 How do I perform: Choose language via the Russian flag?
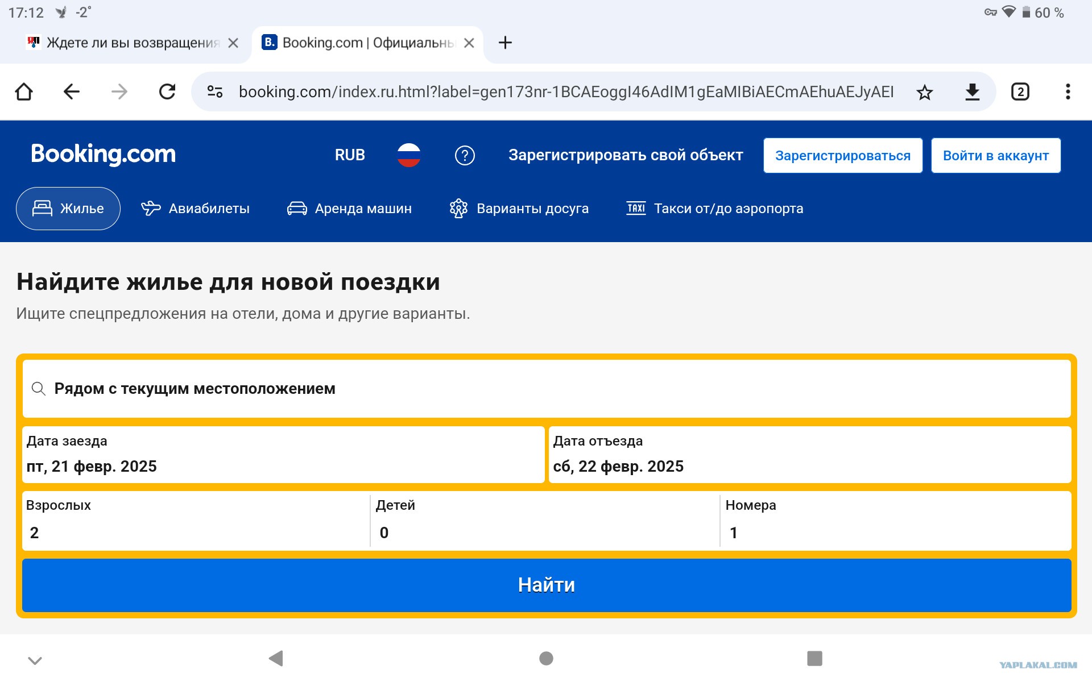tap(409, 155)
